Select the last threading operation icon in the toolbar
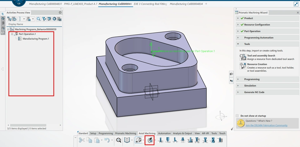 (220, 140)
